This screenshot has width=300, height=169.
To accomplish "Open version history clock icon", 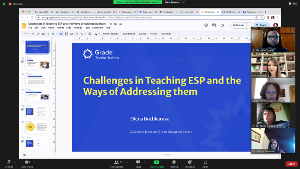I will tap(206, 25).
